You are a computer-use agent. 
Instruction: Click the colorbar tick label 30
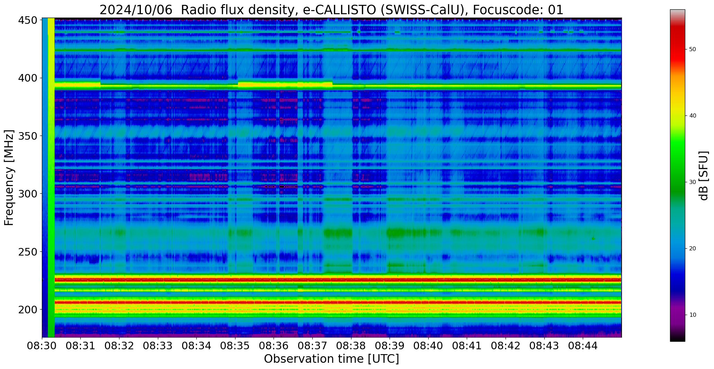pyautogui.click(x=693, y=182)
